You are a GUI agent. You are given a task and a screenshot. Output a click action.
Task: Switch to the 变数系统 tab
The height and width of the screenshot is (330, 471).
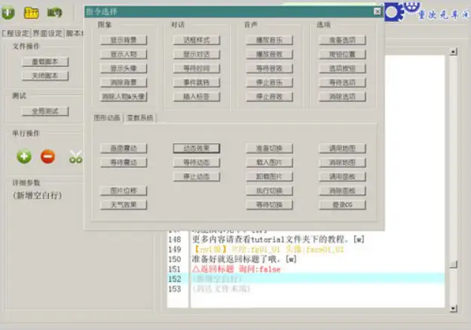(140, 118)
